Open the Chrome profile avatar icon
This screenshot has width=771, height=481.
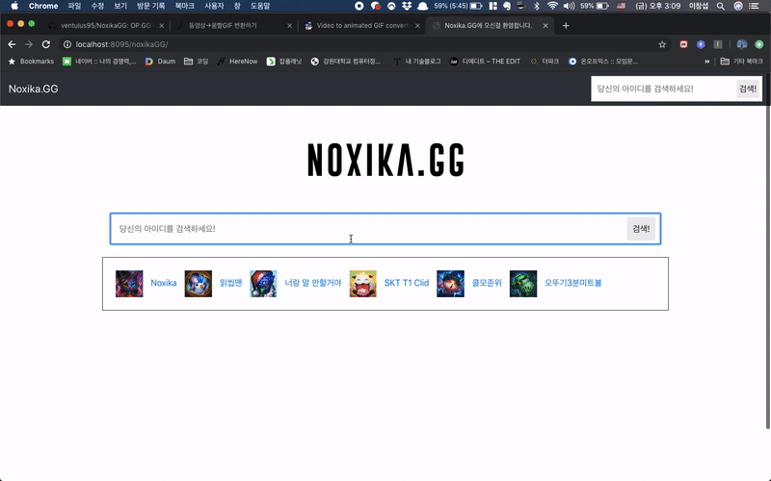[x=741, y=44]
